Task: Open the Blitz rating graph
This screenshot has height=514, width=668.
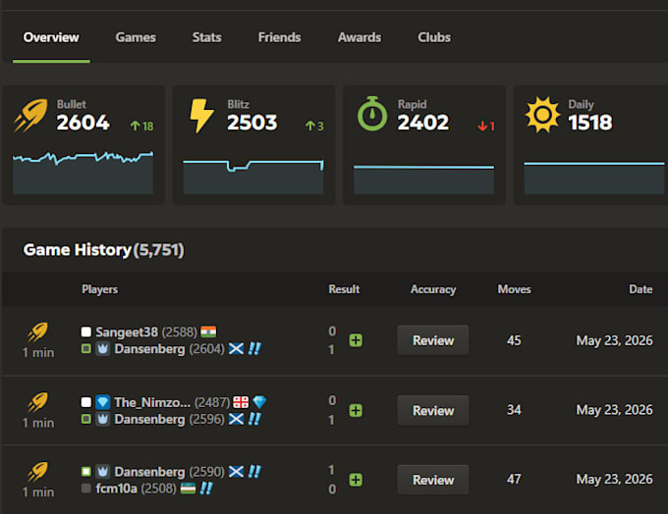Action: 253,177
